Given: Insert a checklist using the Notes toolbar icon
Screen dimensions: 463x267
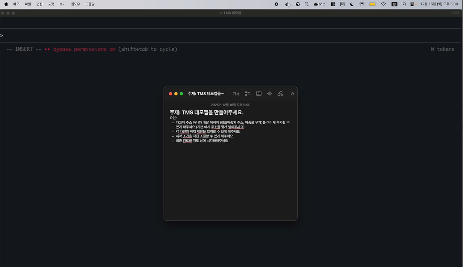Looking at the screenshot, I should (x=247, y=94).
